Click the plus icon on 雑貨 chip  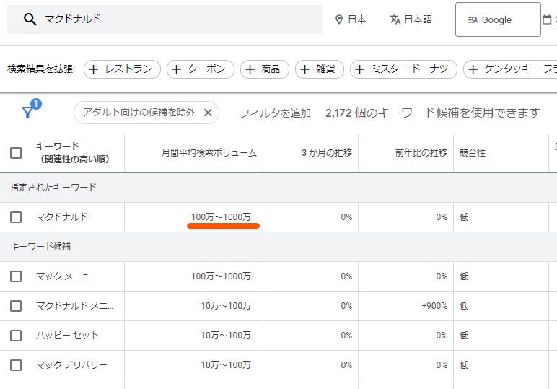pyautogui.click(x=304, y=69)
